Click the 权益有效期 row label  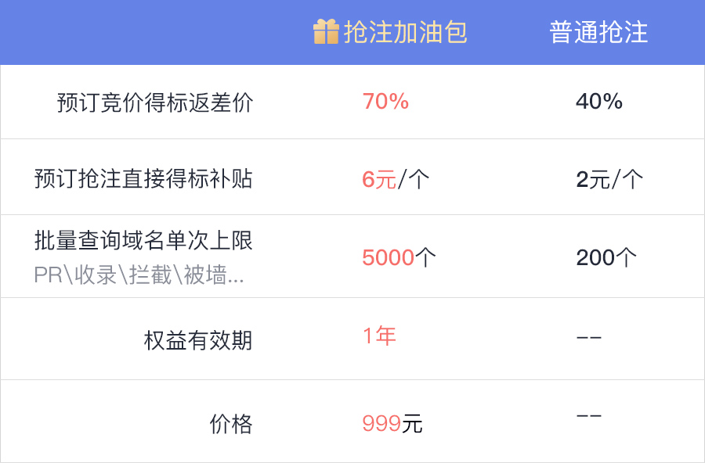click(198, 340)
